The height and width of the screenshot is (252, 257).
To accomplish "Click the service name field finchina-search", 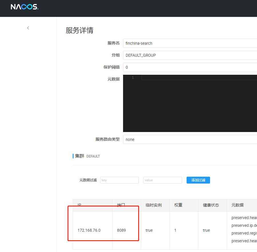I will pyautogui.click(x=190, y=43).
